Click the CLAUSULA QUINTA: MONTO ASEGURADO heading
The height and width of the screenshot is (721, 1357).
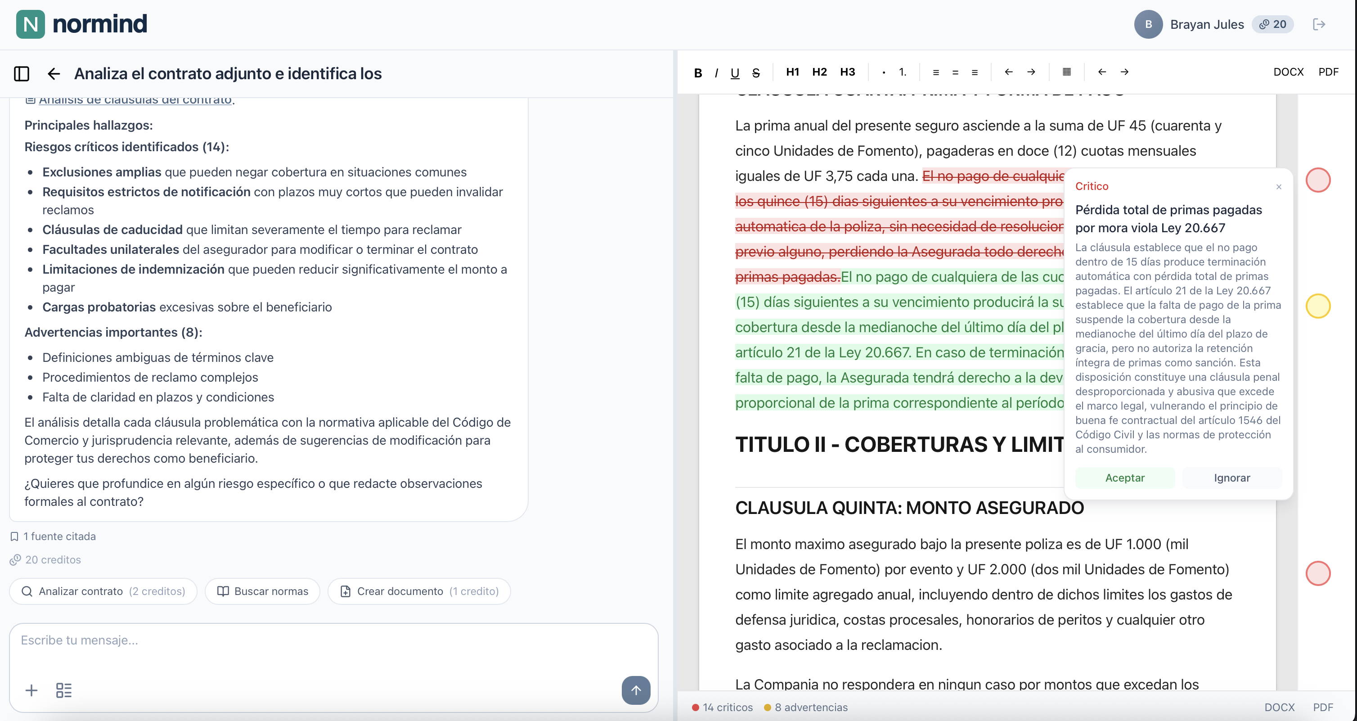(x=909, y=508)
